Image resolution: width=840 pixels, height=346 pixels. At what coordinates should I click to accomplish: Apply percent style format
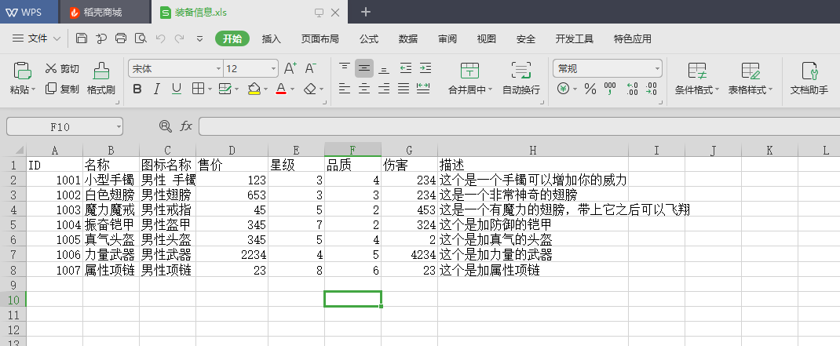590,89
